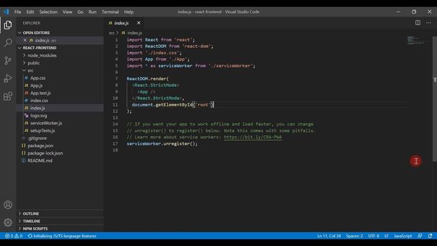Open App.css in the file tree
This screenshot has width=437, height=246.
coord(38,78)
